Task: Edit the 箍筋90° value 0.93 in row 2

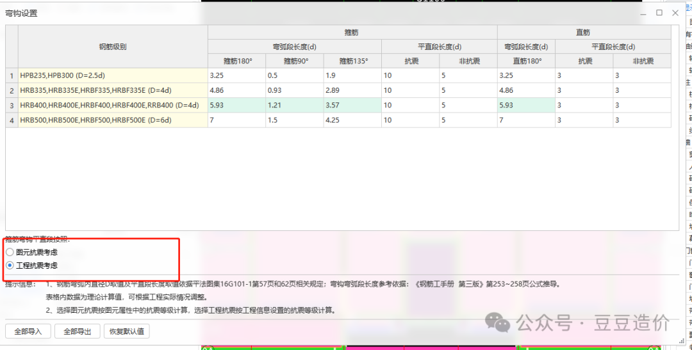Action: click(294, 90)
